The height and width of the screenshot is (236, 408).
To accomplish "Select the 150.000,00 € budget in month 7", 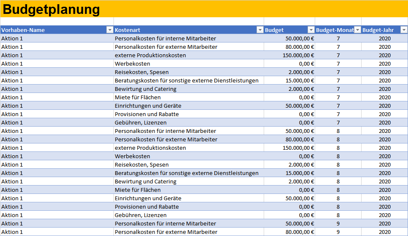I will [x=289, y=55].
